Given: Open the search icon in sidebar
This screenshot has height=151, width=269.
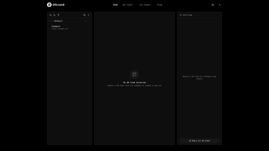Looking at the screenshot, I should click(50, 15).
